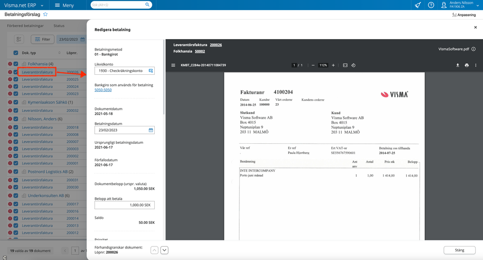Screen dimensions: 483x260
Task: Open the PDF viewer more options menu
Action: pos(476,65)
